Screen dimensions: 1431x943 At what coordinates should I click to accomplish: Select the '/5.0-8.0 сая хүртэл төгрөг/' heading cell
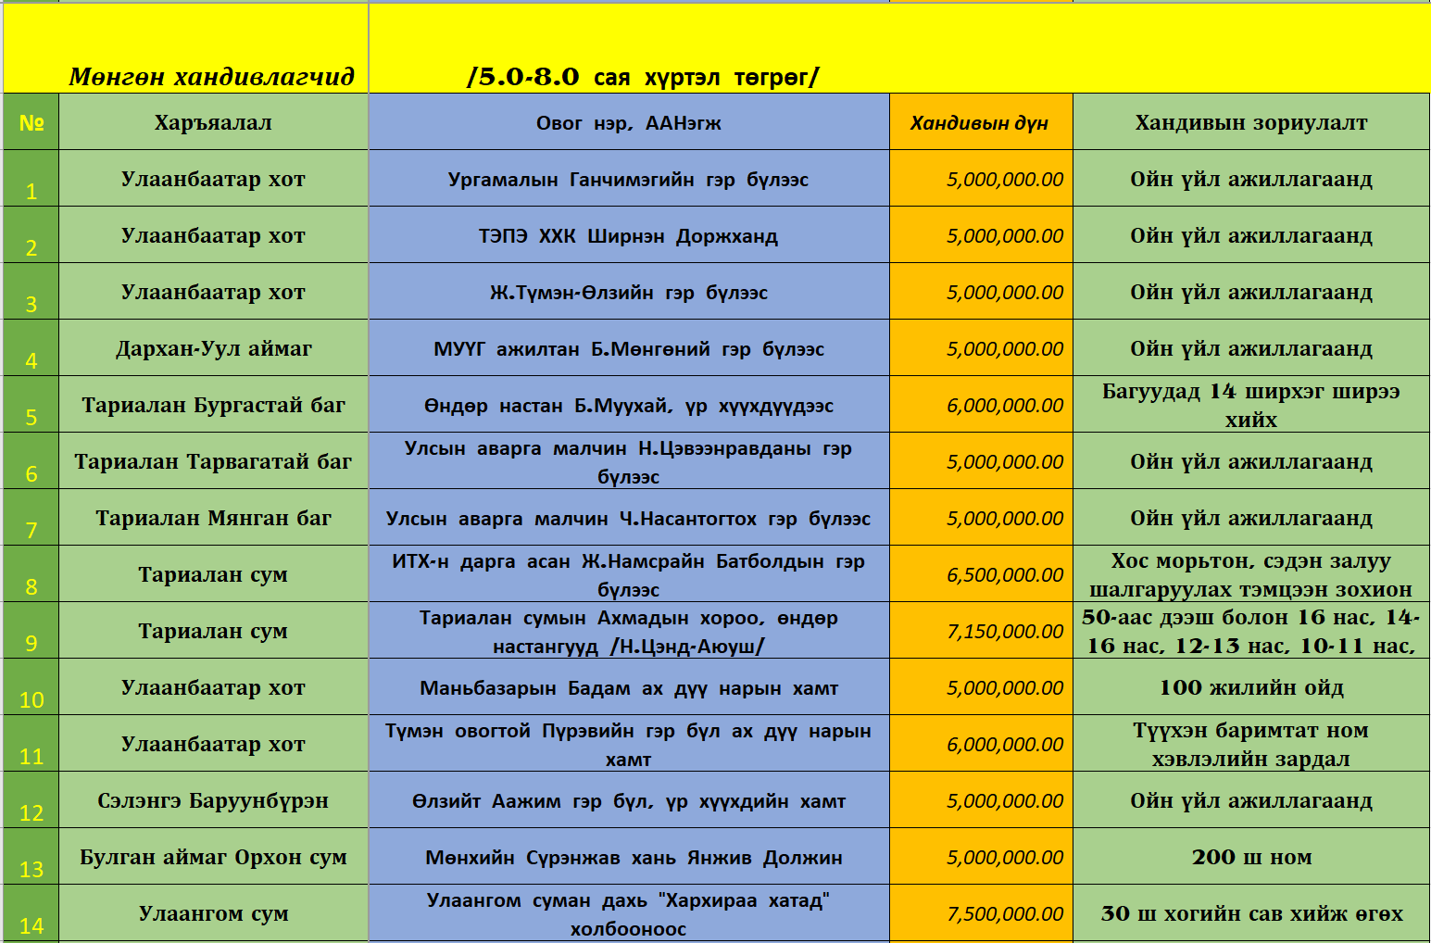[x=643, y=76]
